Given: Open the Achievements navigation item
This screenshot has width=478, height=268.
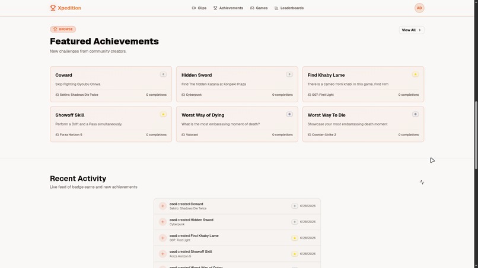Looking at the screenshot, I should coord(228,8).
